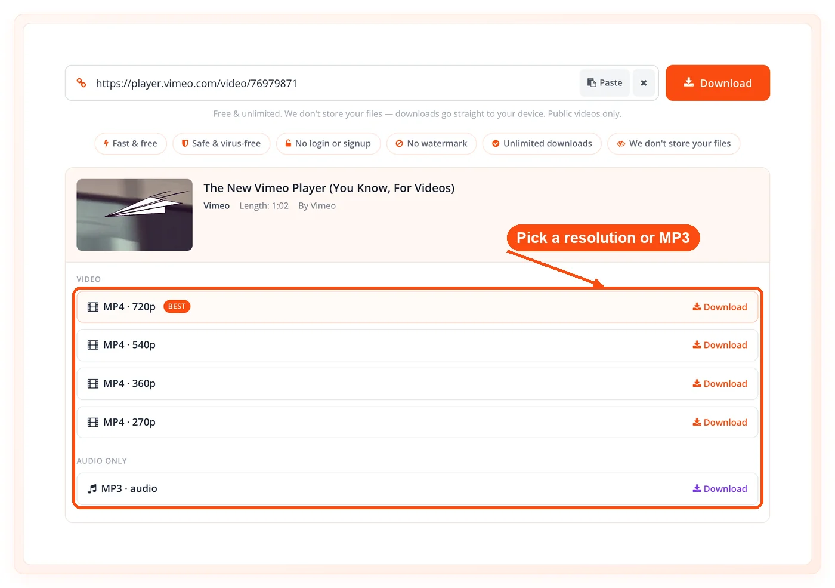Screen dimensions: 835x588
Task: Click the crossed-eye icon in We don't store
Action: (x=621, y=144)
